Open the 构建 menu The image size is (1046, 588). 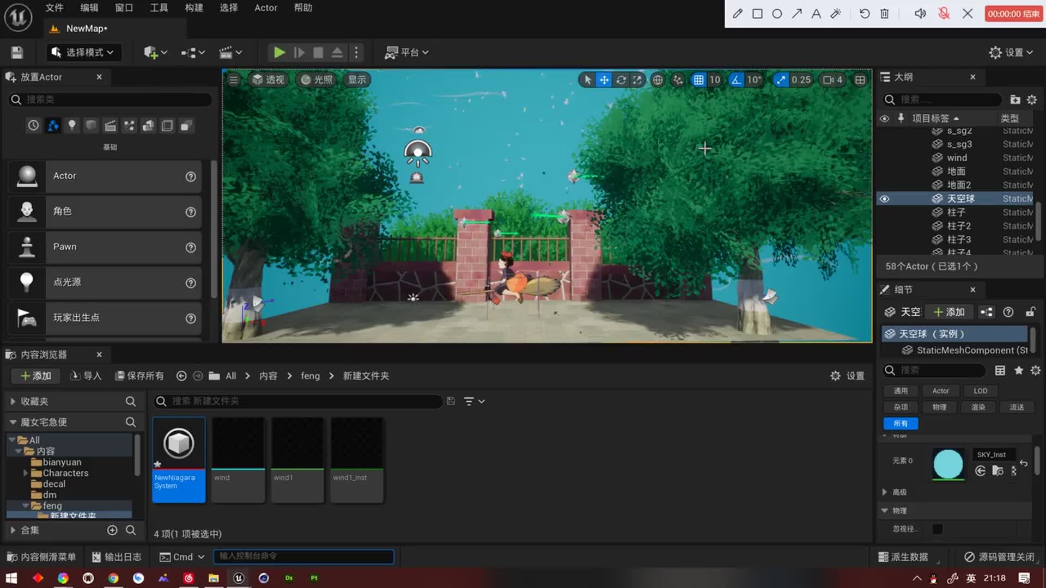click(x=193, y=8)
